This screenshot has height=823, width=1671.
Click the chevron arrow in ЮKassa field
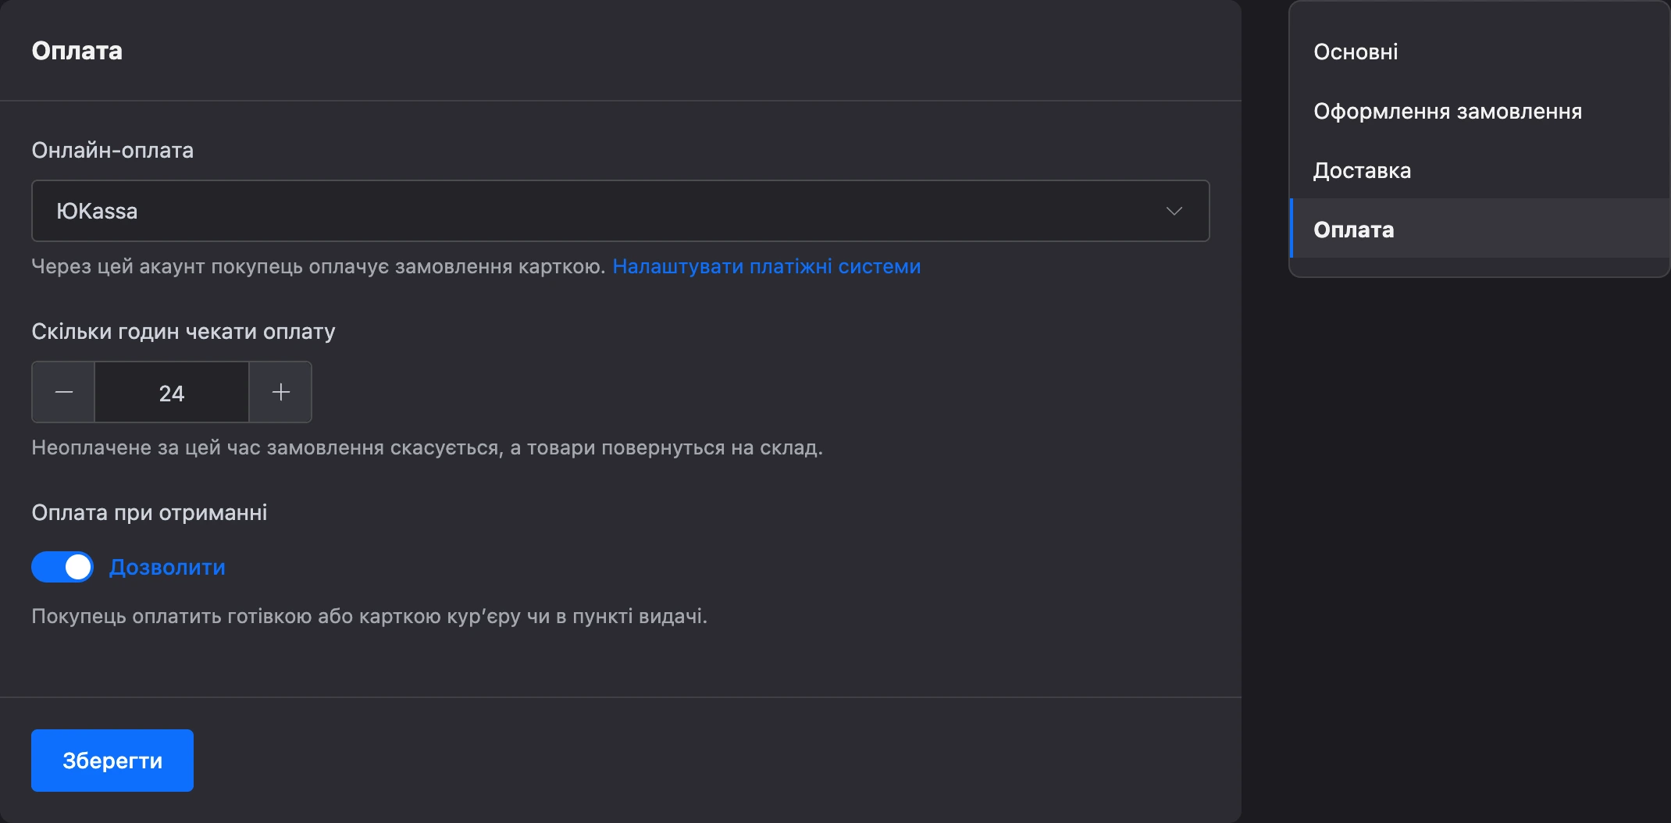pyautogui.click(x=1174, y=211)
